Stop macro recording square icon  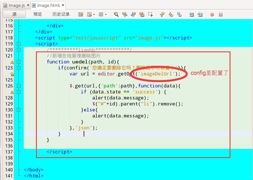(221, 15)
